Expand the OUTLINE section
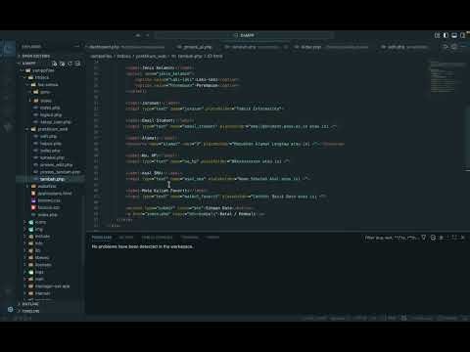The width and height of the screenshot is (470, 352). pos(51,304)
